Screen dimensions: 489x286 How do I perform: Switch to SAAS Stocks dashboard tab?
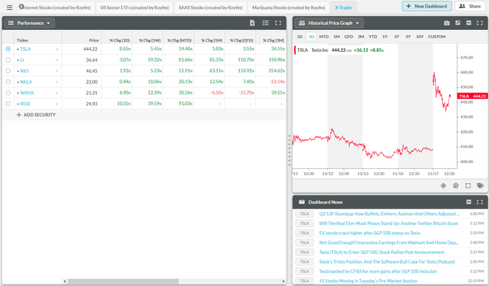click(x=211, y=8)
